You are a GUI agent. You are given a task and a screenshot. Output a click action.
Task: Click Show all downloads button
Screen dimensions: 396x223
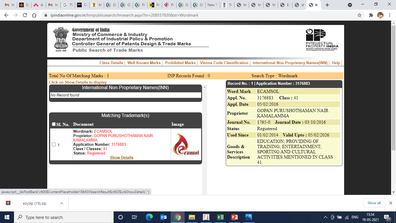click(x=374, y=203)
